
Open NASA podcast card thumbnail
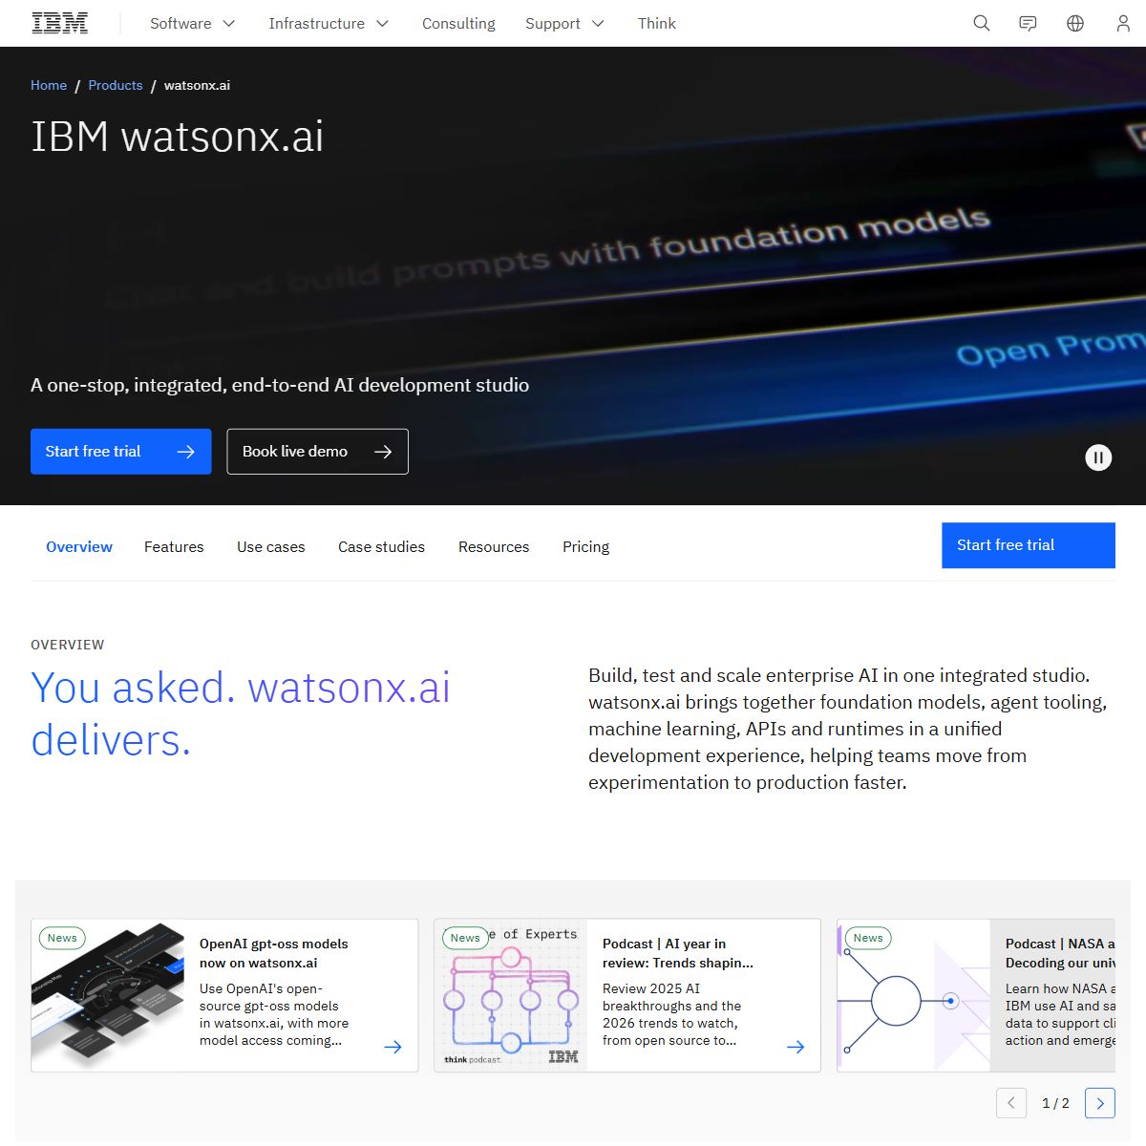tap(914, 995)
